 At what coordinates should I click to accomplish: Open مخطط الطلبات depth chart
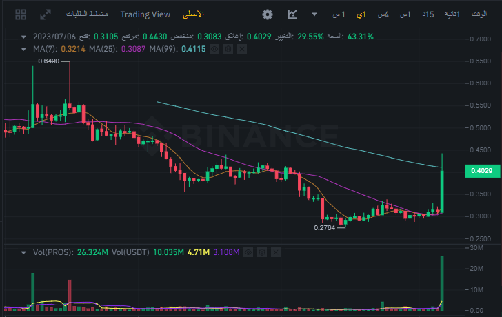tap(87, 14)
